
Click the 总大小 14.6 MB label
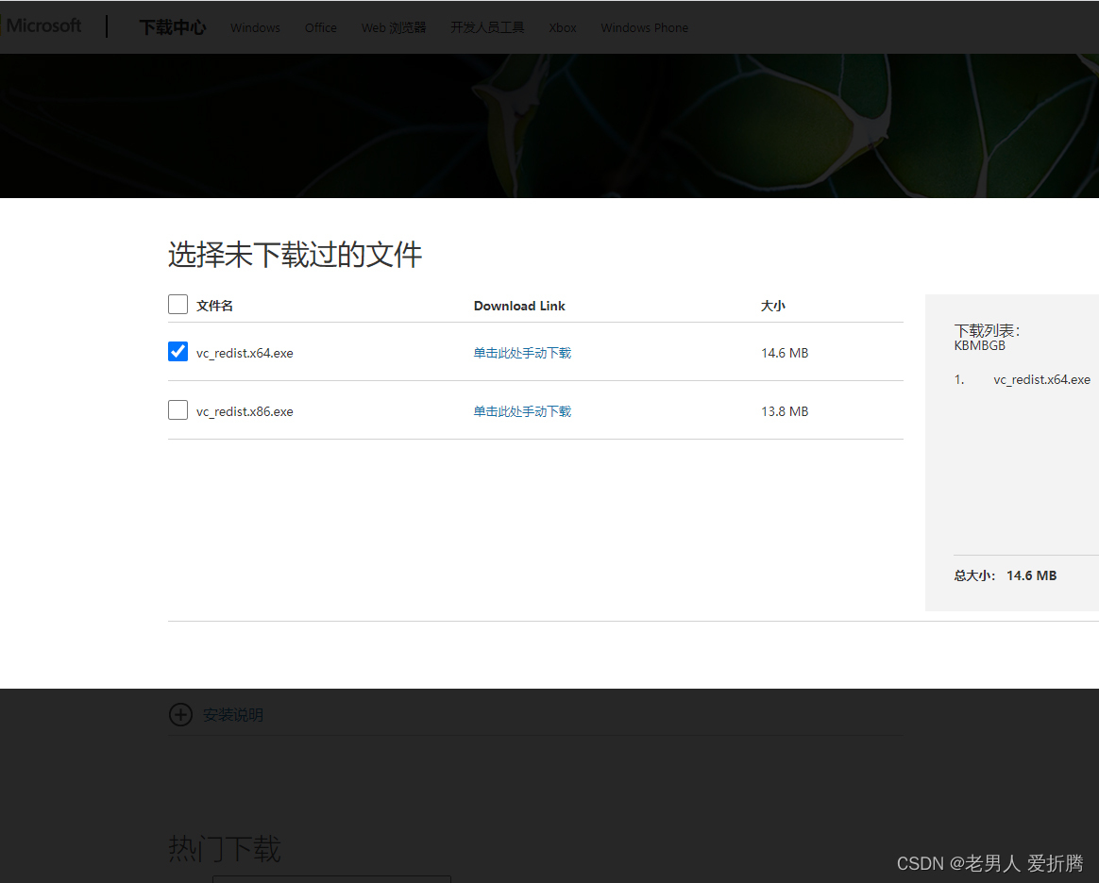point(1004,575)
